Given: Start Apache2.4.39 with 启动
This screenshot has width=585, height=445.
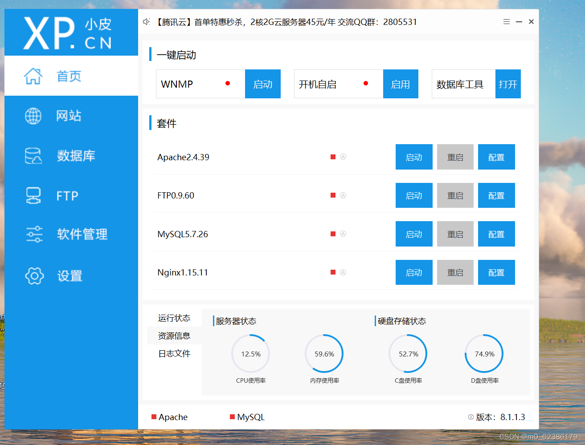Looking at the screenshot, I should [x=414, y=157].
